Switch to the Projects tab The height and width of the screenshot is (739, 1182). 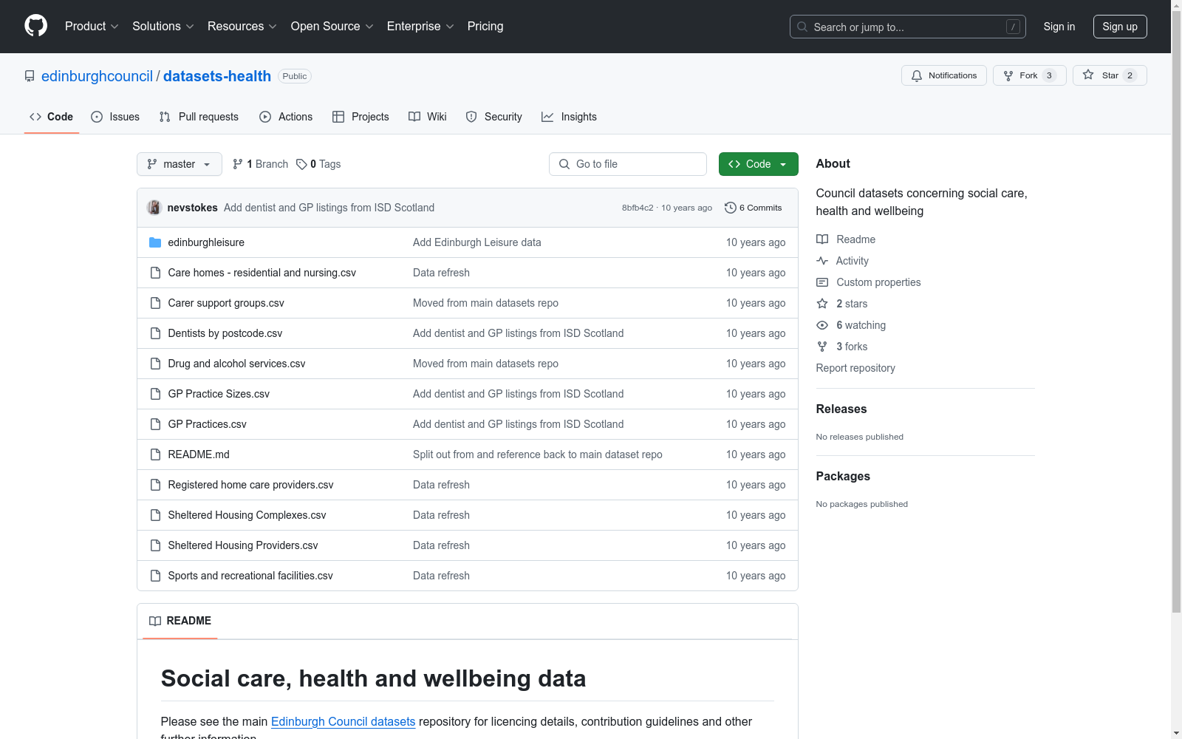(361, 117)
